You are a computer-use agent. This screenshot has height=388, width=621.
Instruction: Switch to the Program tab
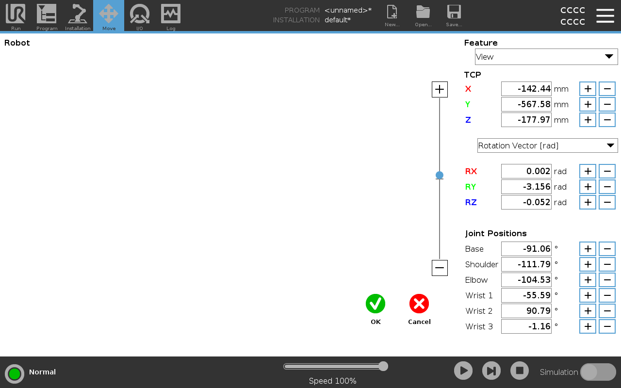(x=47, y=16)
